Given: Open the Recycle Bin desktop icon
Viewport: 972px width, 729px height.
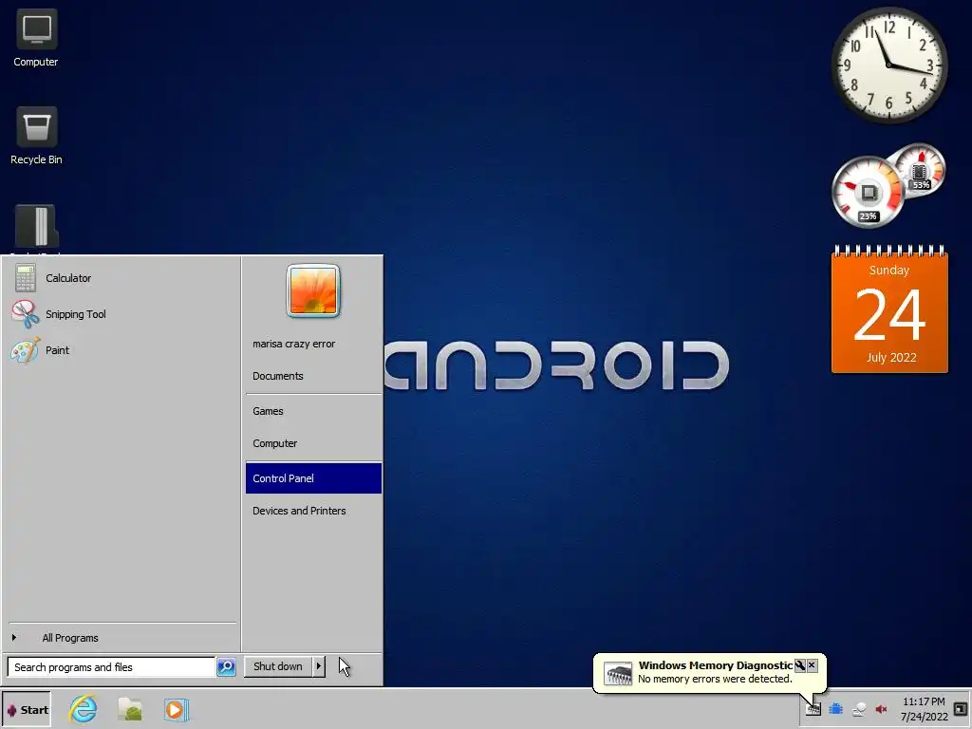Looking at the screenshot, I should tap(36, 137).
